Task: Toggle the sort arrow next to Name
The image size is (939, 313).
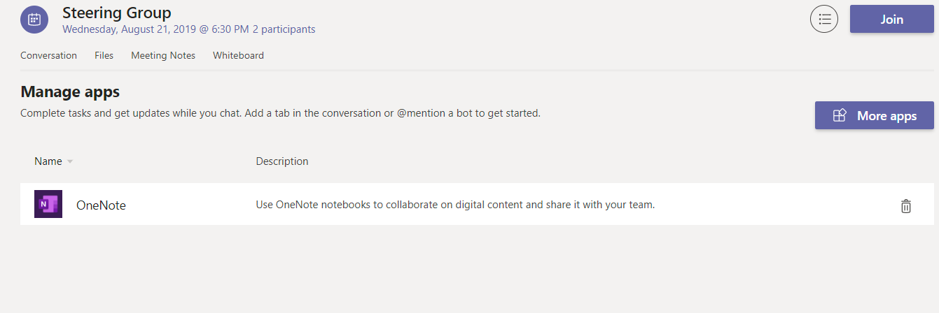Action: point(70,162)
